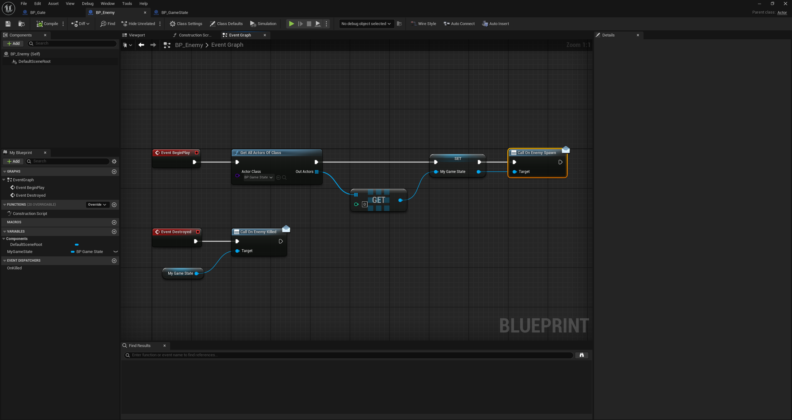The height and width of the screenshot is (420, 792).
Task: Click the navigate back arrow in graph
Action: click(x=141, y=45)
